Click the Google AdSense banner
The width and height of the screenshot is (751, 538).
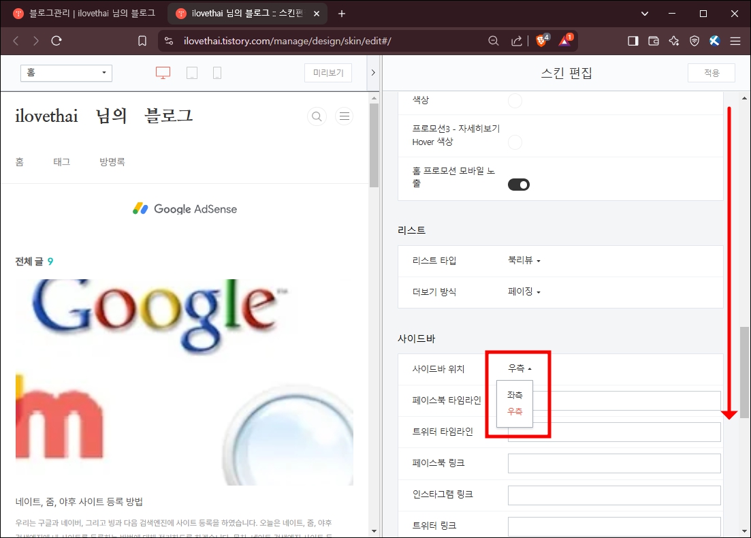pyautogui.click(x=185, y=209)
